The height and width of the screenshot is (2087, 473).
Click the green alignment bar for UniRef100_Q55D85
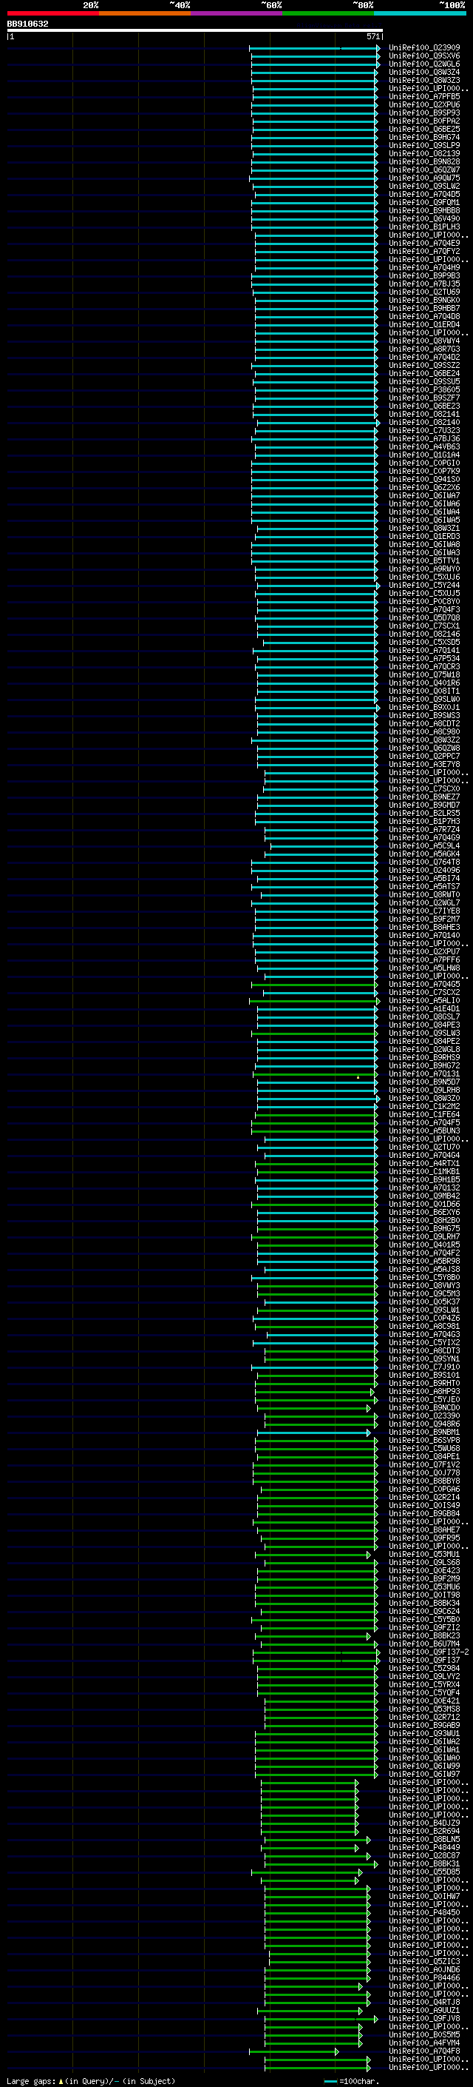307,1872
